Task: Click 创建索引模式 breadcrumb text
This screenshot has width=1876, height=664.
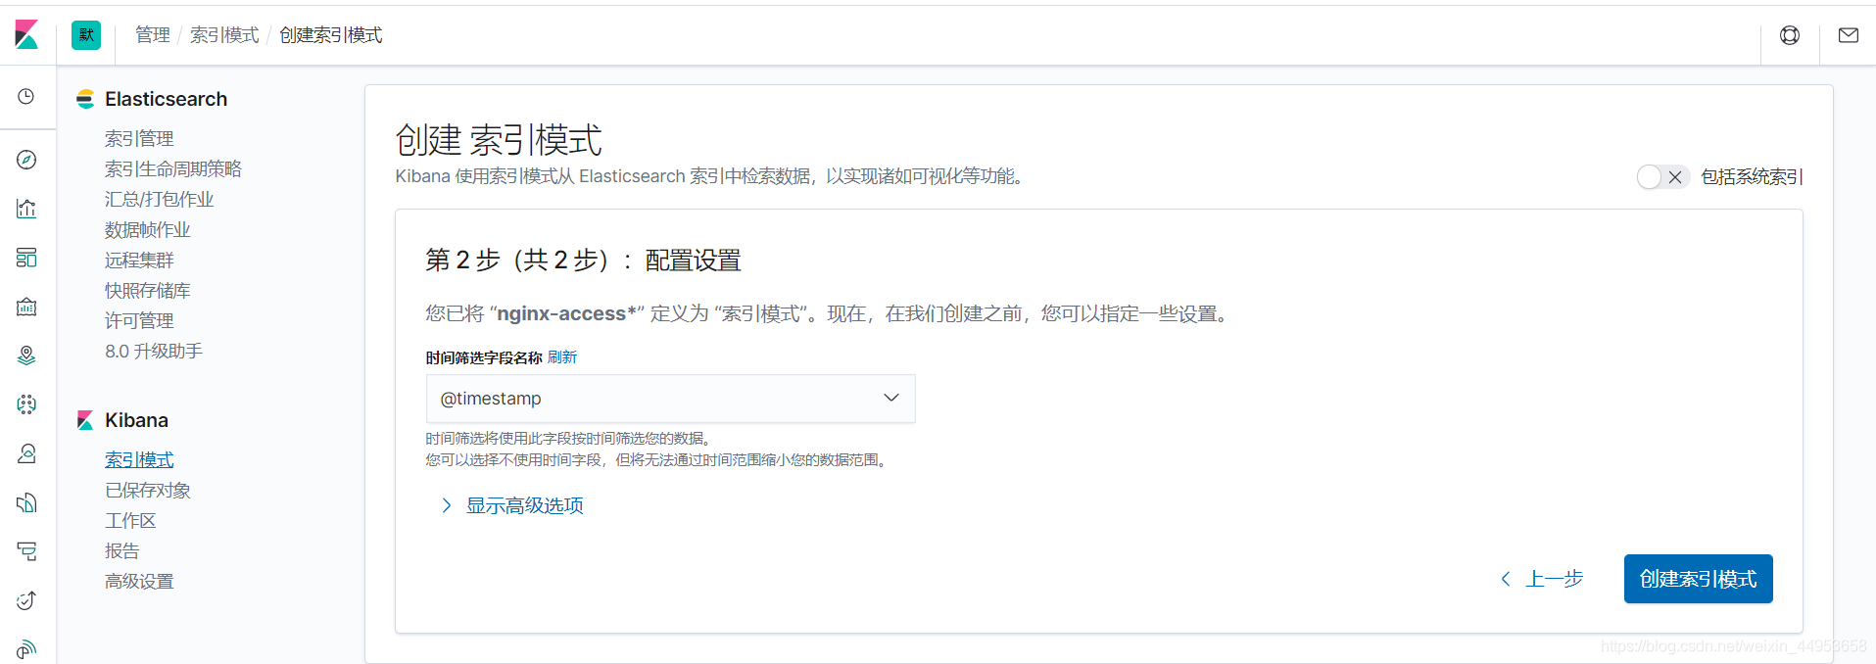Action: coord(331,35)
